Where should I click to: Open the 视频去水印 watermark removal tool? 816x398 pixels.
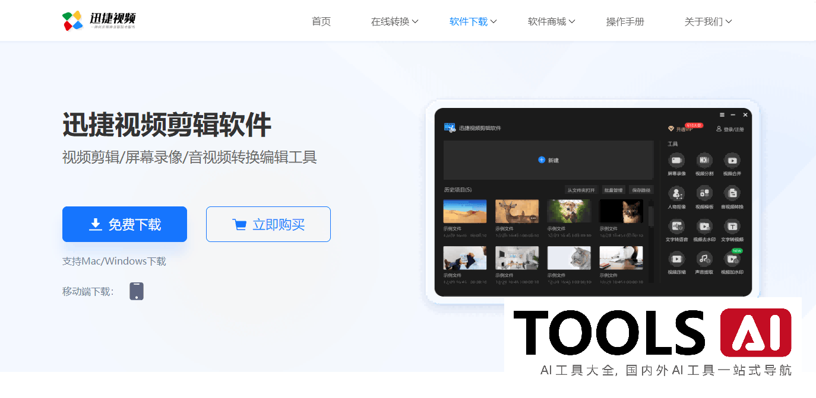[704, 226]
